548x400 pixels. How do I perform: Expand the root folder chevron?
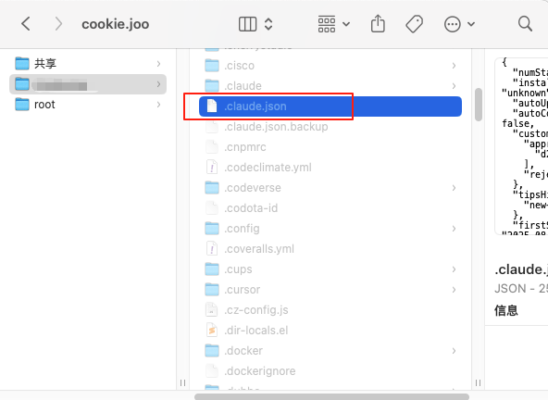(x=158, y=105)
